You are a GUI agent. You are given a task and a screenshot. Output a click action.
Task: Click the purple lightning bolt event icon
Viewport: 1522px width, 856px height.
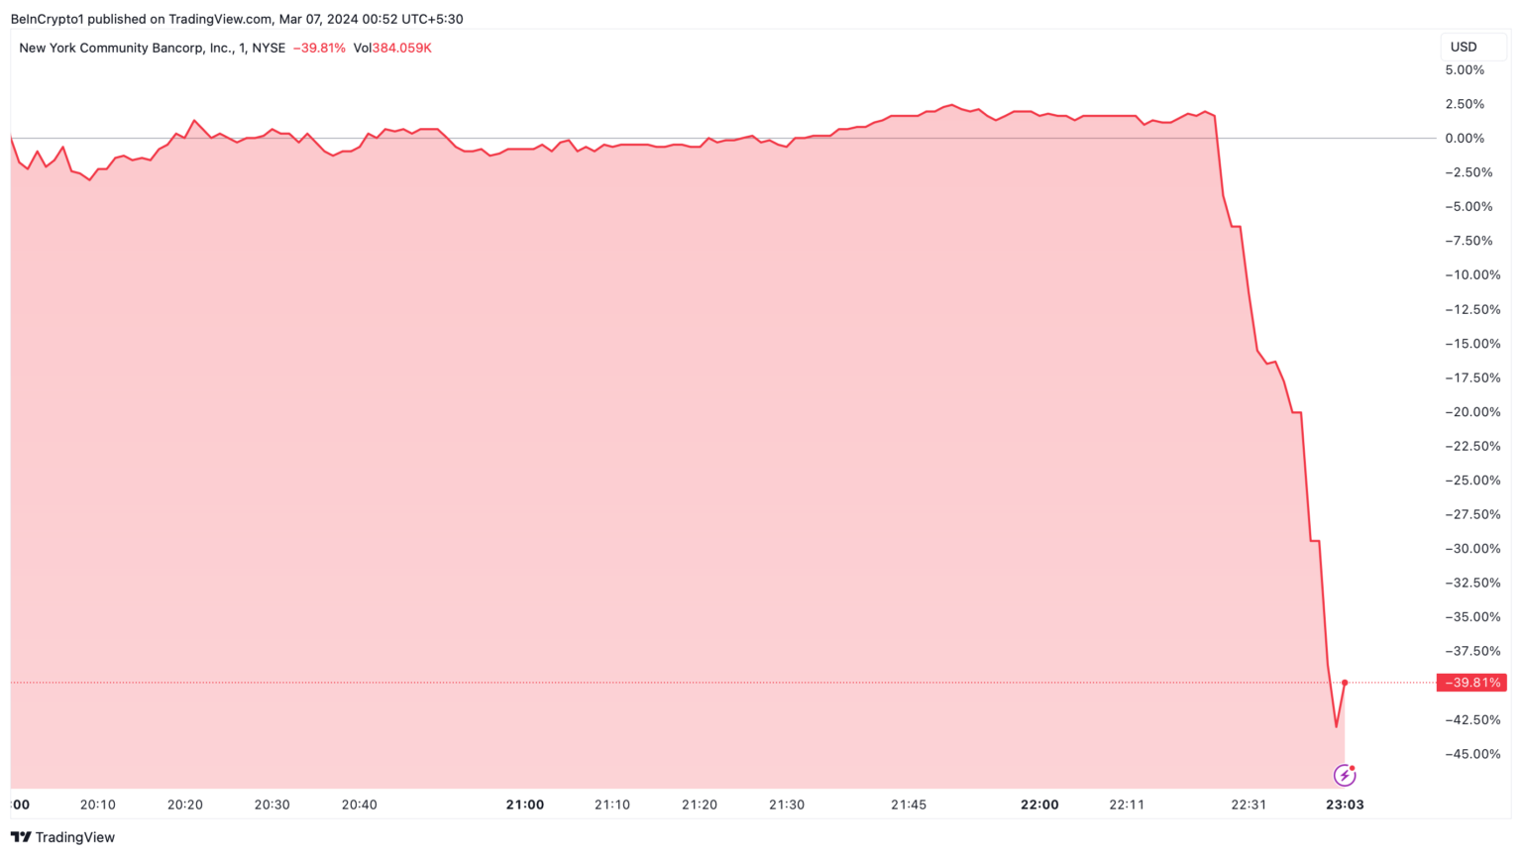[x=1345, y=775]
